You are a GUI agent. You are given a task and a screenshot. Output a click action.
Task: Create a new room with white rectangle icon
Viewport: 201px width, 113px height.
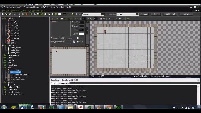[59, 14]
